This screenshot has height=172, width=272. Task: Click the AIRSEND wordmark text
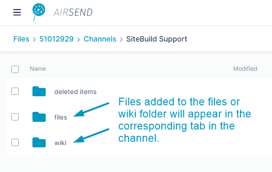coord(73,12)
